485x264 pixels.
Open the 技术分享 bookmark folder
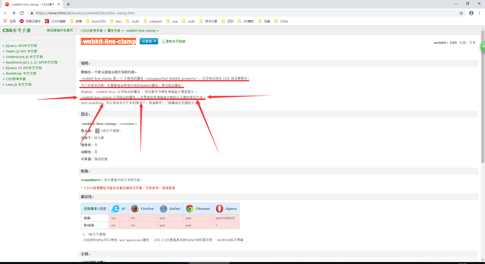[x=208, y=21]
